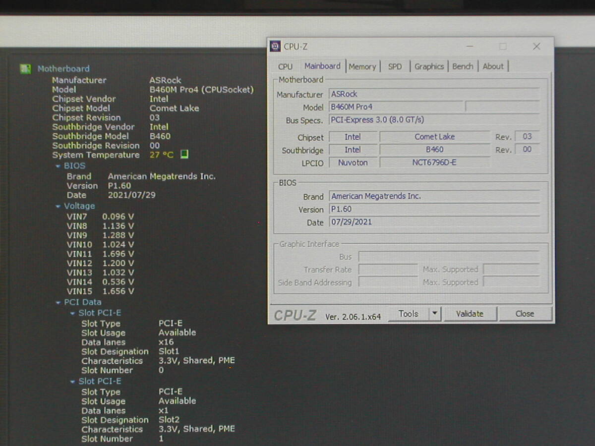Click the "Southbridge Model" label in the tree
Screen dimensions: 595x446
pos(90,136)
